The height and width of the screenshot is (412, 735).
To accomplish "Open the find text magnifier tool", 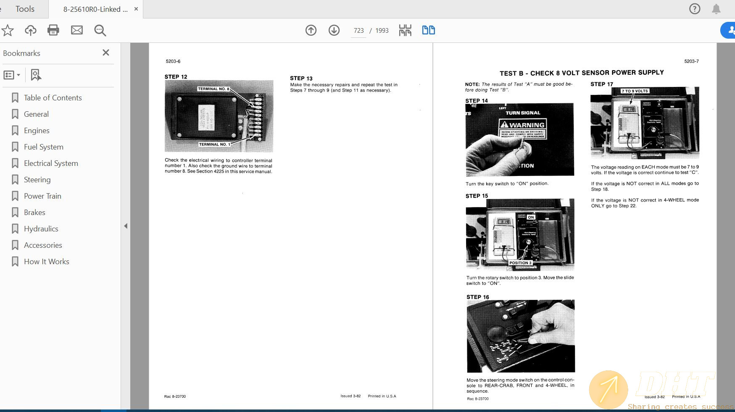I will pyautogui.click(x=100, y=30).
